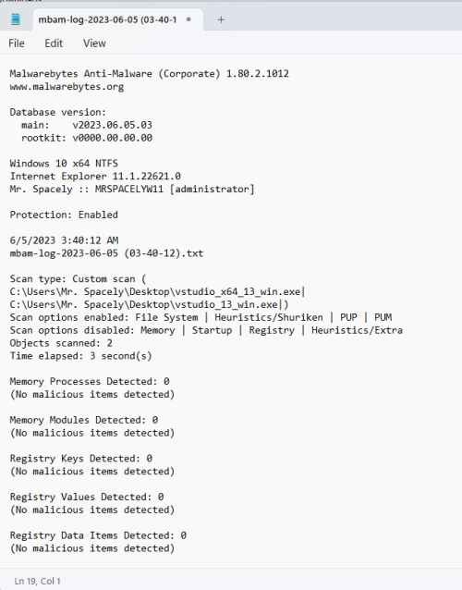Open the View menu

pyautogui.click(x=94, y=43)
